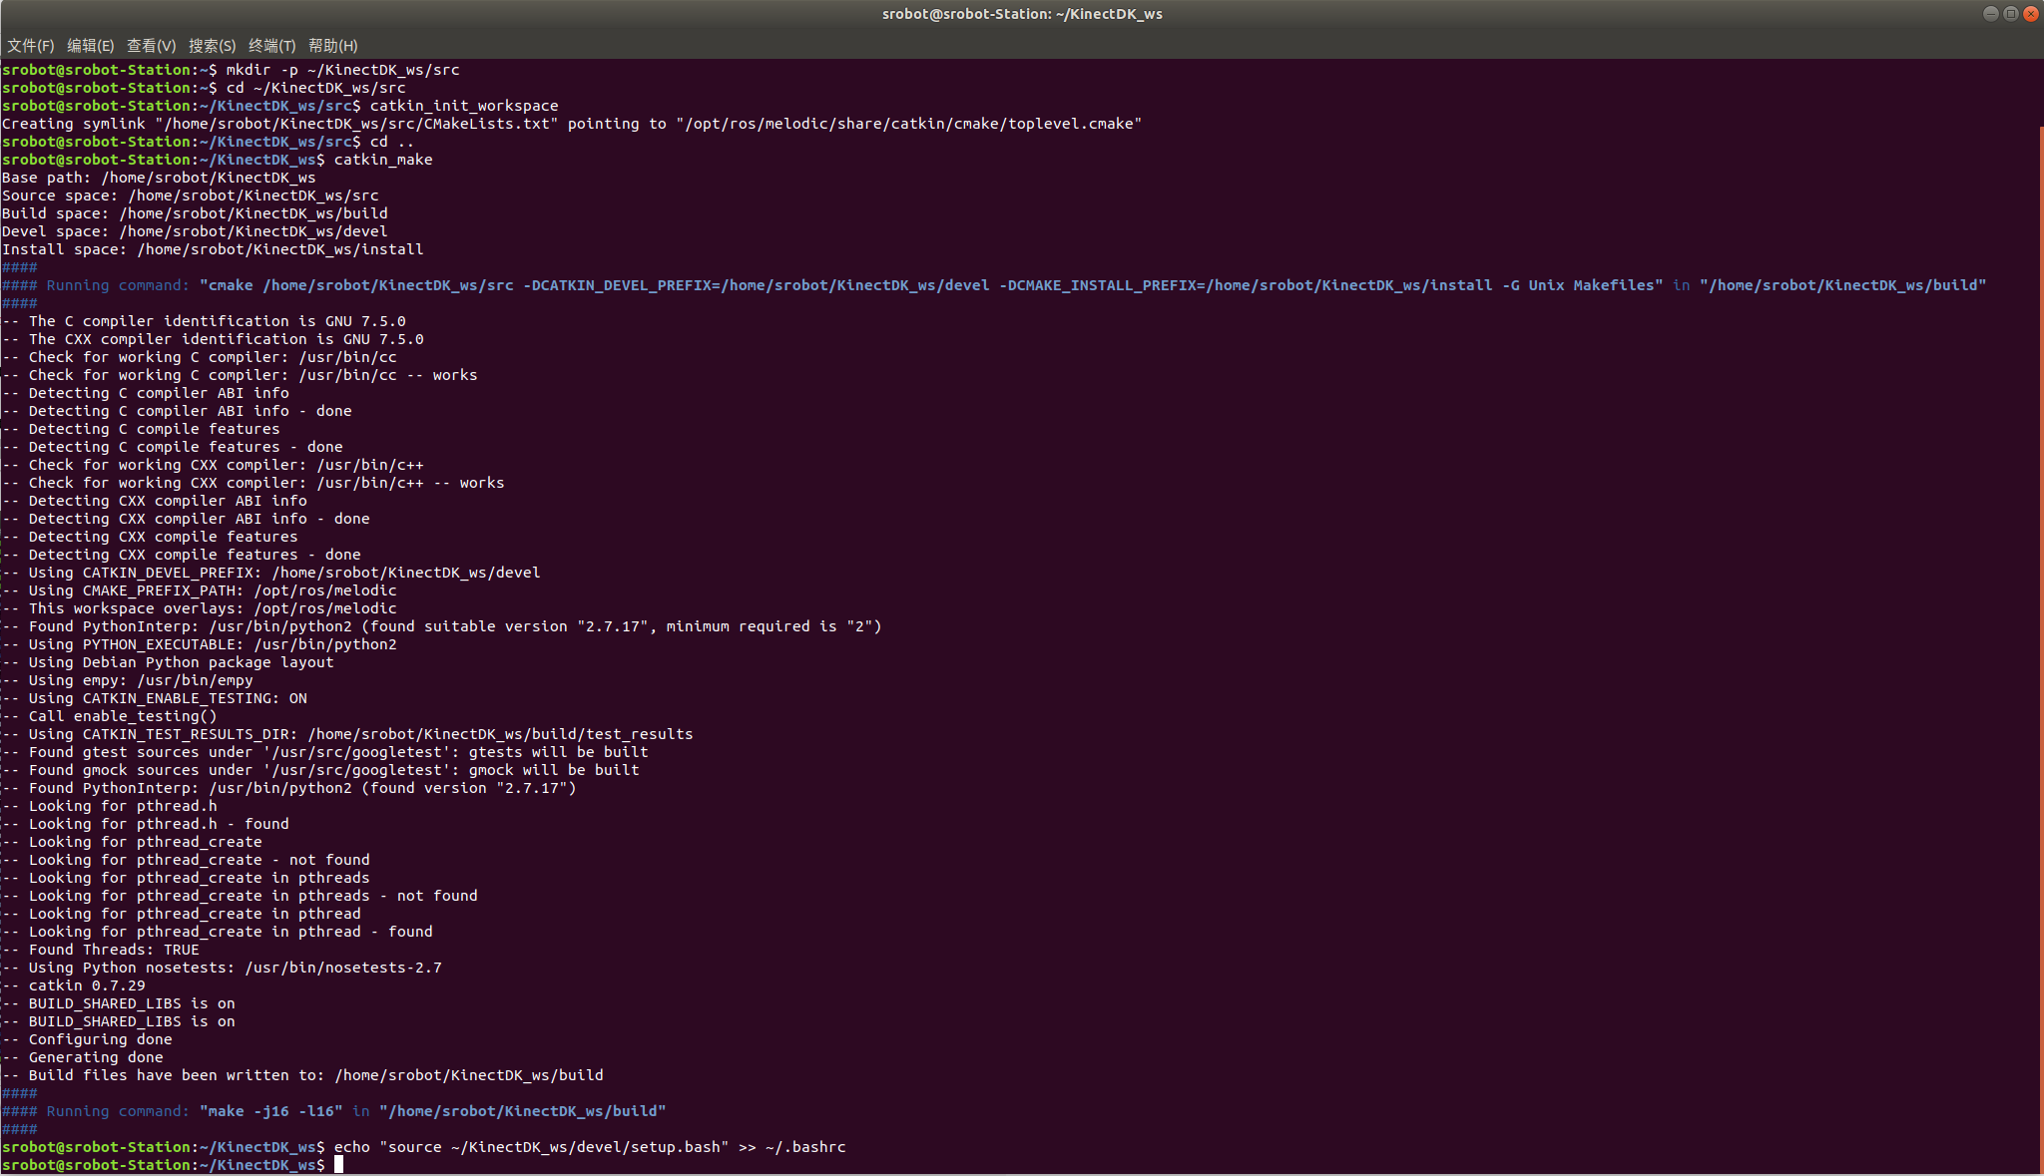Open the 搜索(S) menu

click(212, 46)
